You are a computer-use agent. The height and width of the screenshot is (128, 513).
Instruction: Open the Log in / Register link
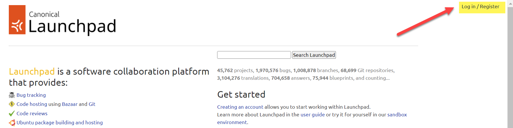tap(480, 7)
